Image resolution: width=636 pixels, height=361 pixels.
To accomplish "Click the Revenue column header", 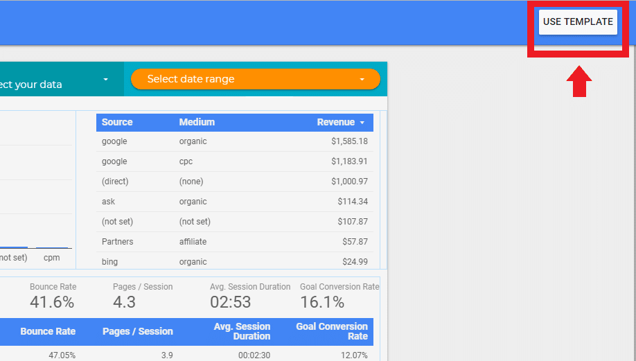I will 336,122.
